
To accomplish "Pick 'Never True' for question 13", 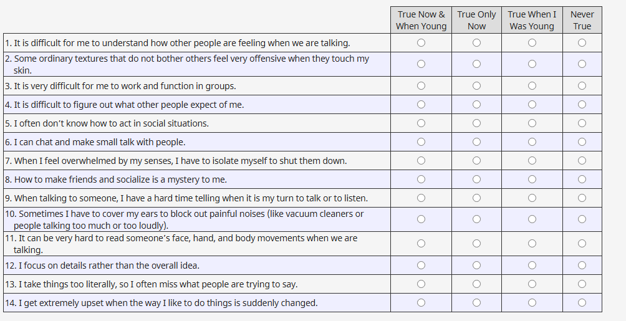I will point(582,284).
